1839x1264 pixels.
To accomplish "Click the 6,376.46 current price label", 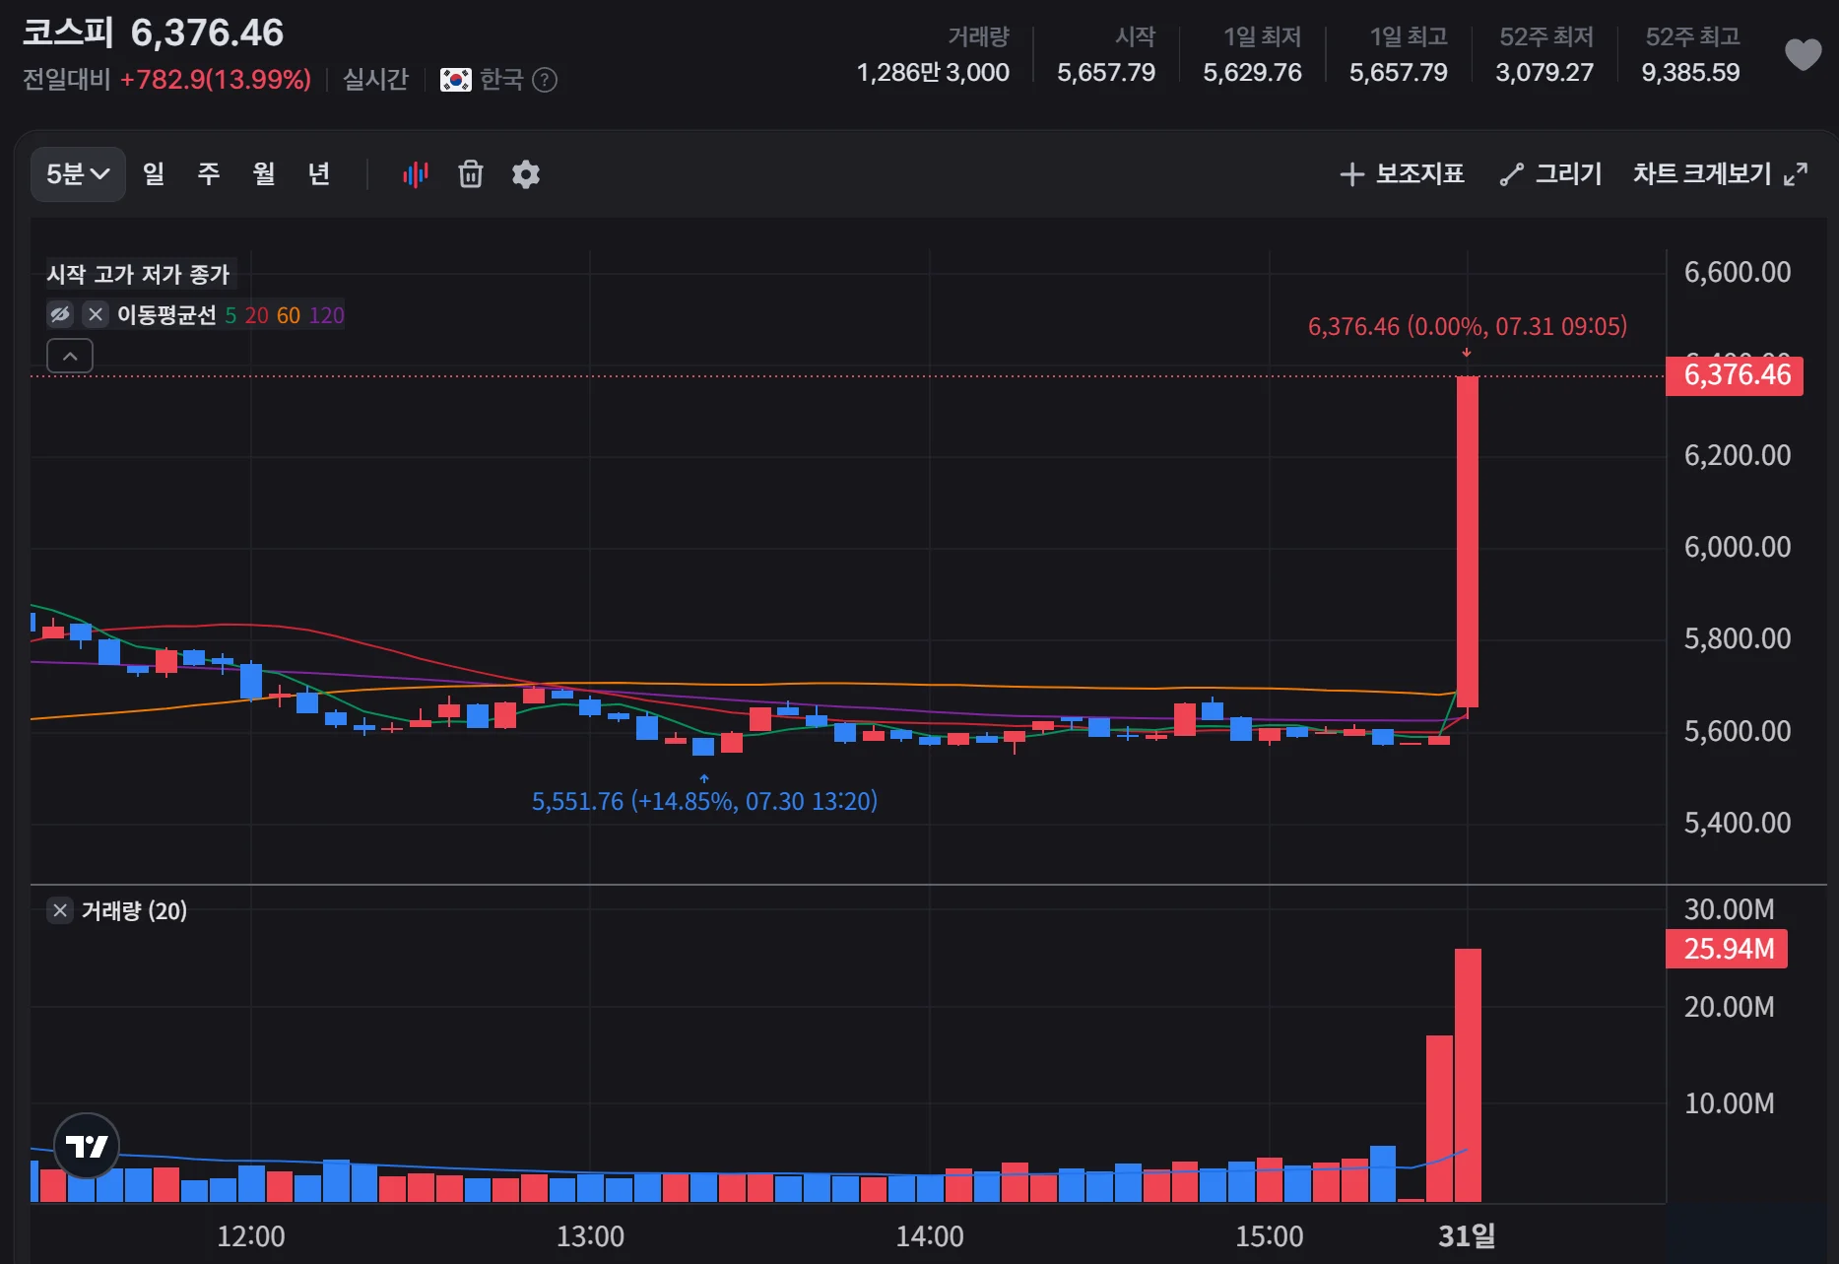I will coord(1735,375).
